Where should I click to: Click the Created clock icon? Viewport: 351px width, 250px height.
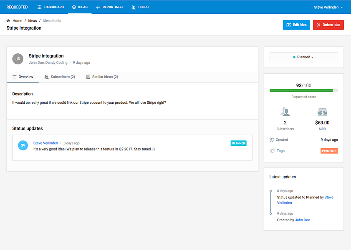[272, 140]
